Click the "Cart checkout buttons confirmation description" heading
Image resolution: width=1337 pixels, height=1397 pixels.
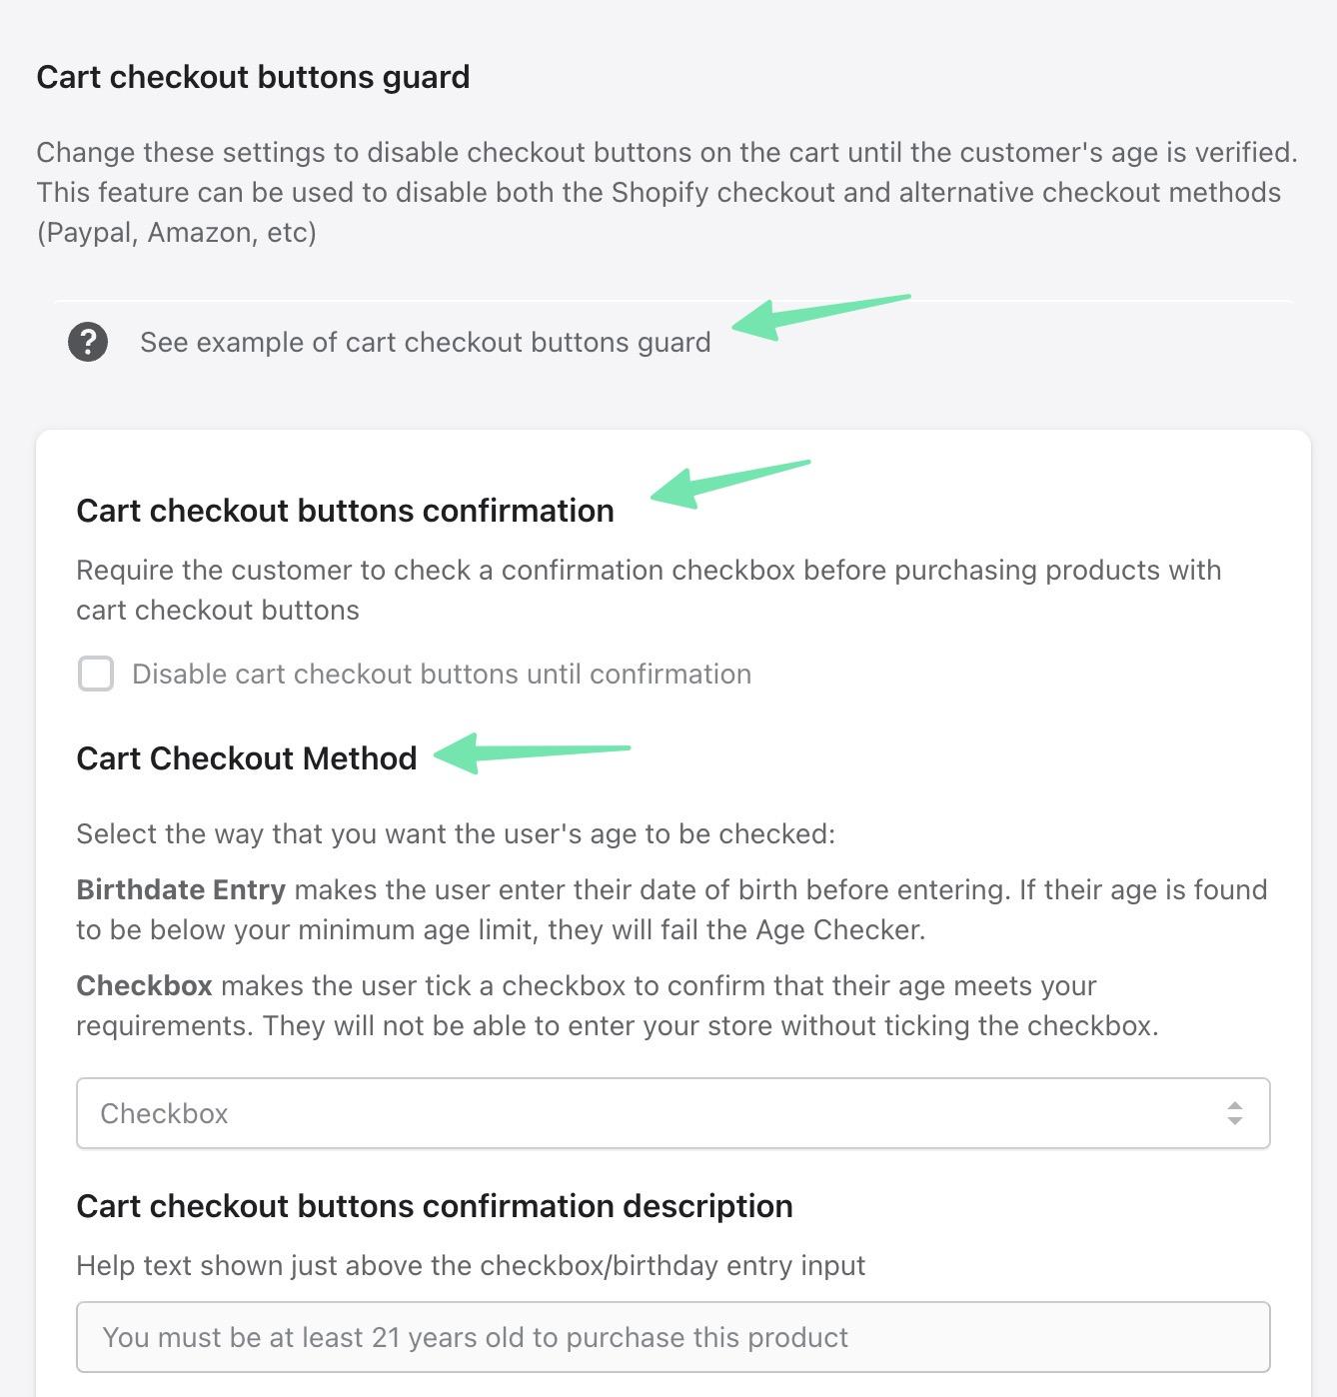click(434, 1206)
